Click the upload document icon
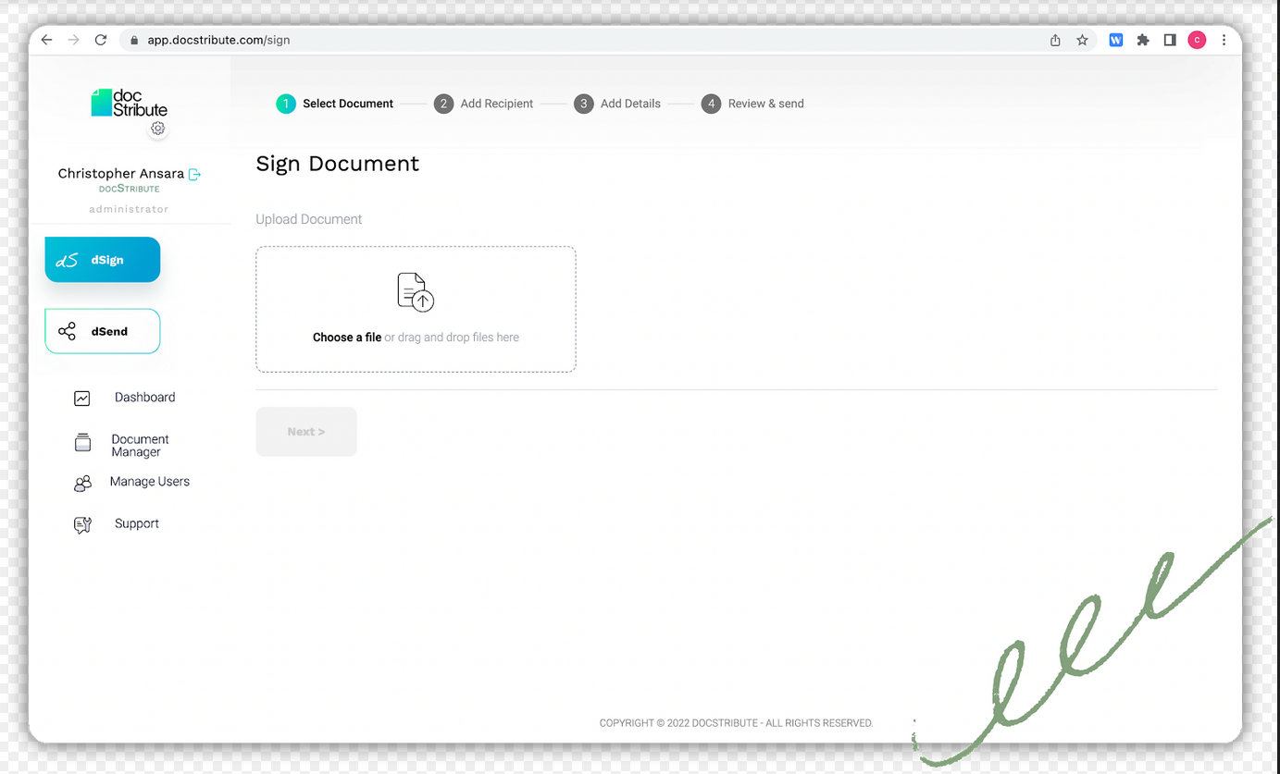This screenshot has width=1280, height=774. (x=416, y=292)
